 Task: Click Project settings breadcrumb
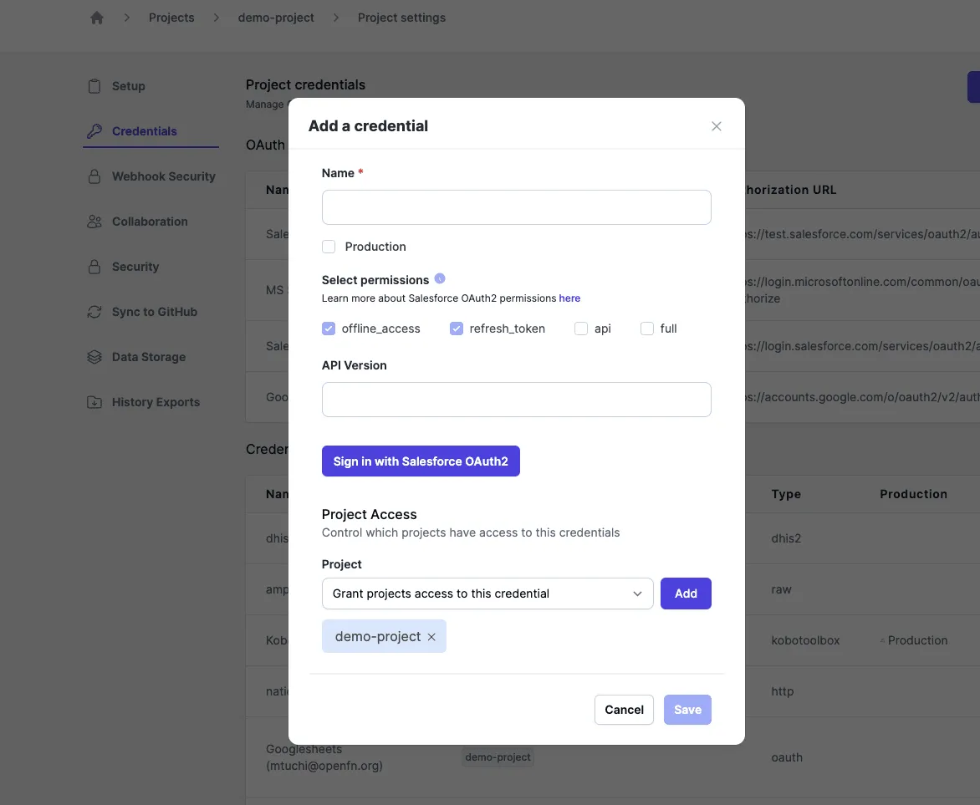point(401,18)
